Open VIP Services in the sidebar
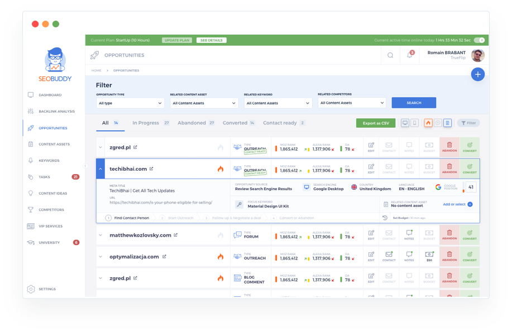Screen dimensions: 512x332 (x=45, y=226)
